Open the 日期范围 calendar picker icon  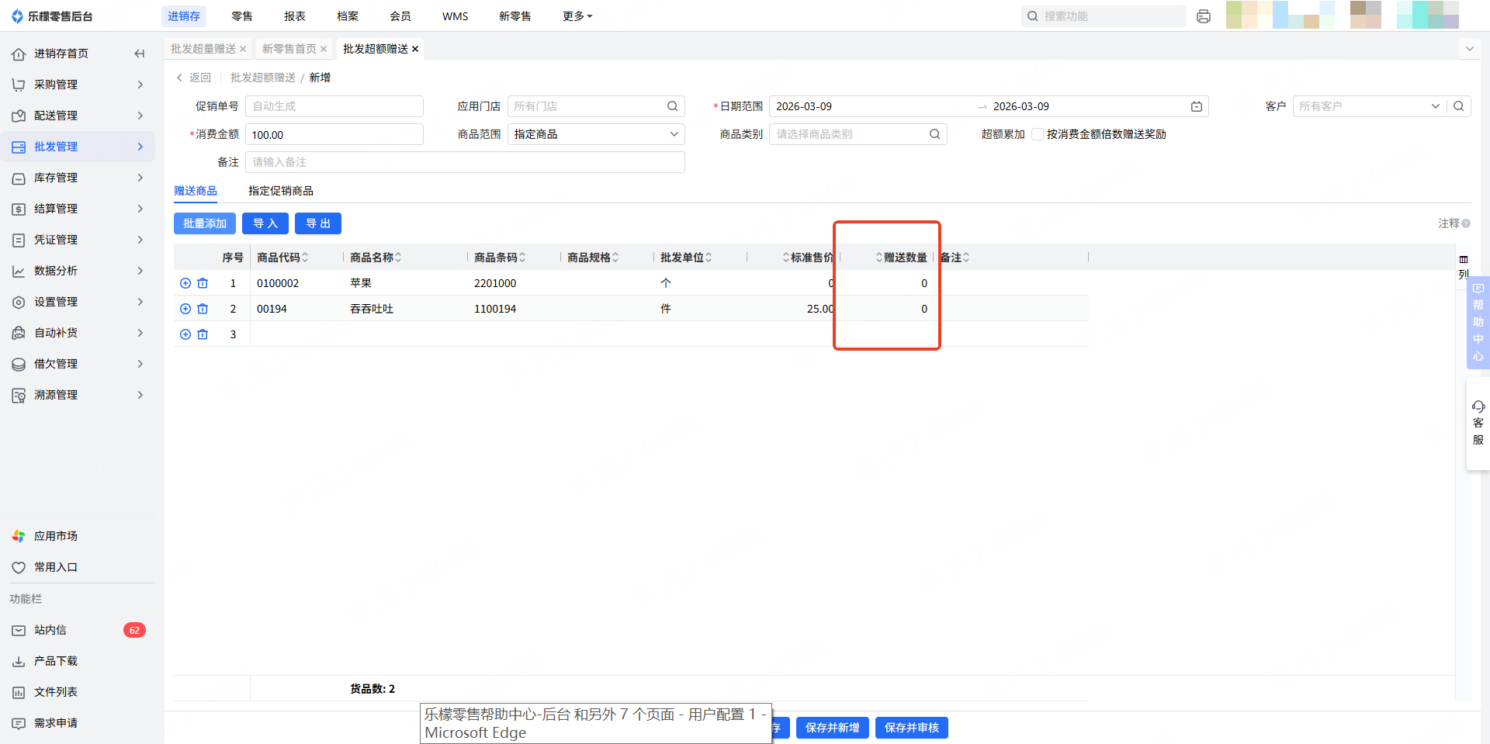pyautogui.click(x=1197, y=106)
